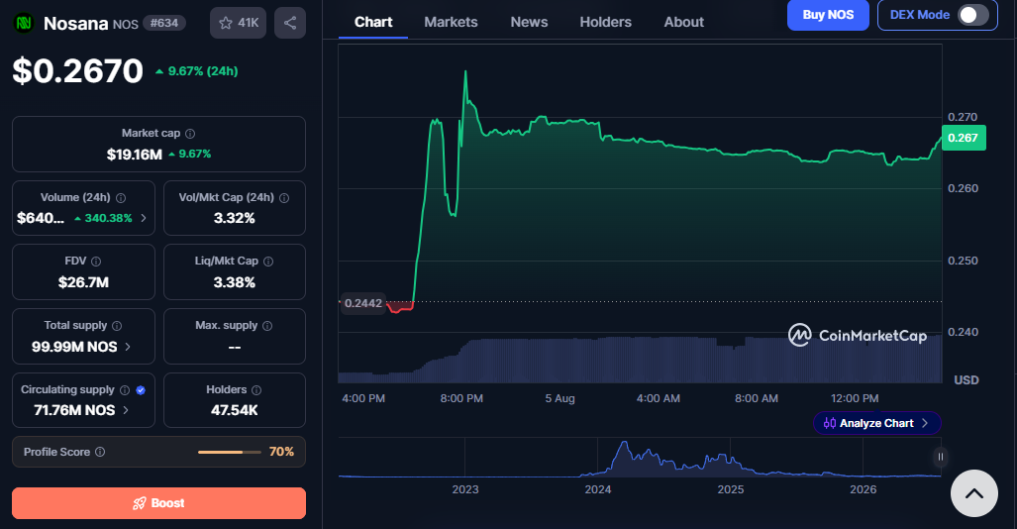Image resolution: width=1017 pixels, height=529 pixels.
Task: Click the #634 rank badge
Action: (x=164, y=24)
